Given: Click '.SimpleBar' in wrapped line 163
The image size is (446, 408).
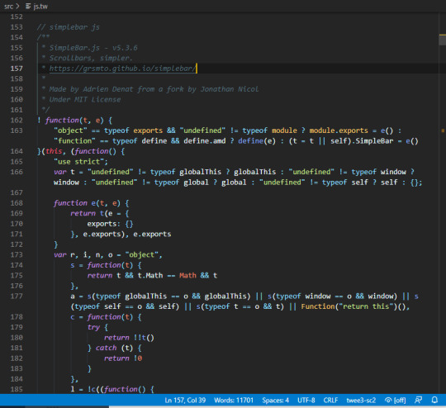Looking at the screenshot, I should [372, 141].
